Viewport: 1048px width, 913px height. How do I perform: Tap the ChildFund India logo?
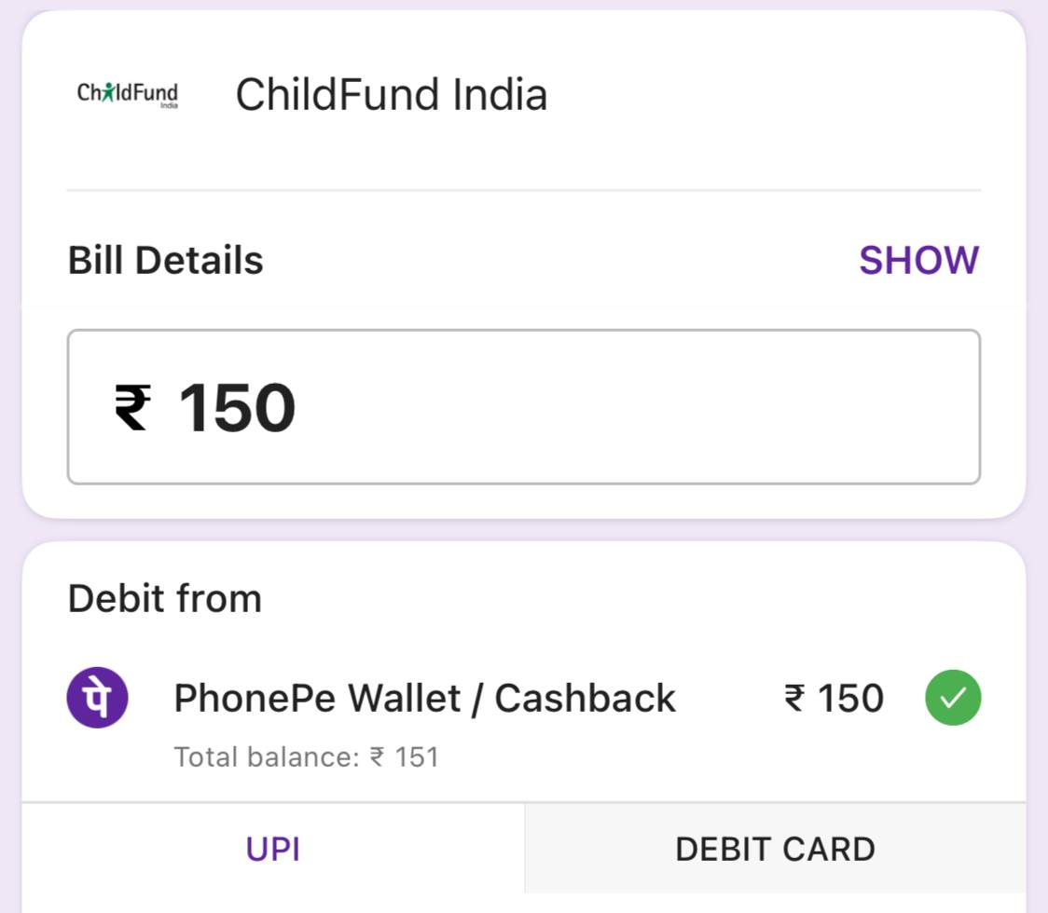128,94
